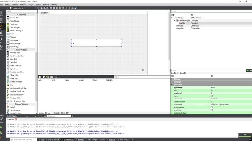
Task: Select the Plain Text Edit widget
Action: 14,65
